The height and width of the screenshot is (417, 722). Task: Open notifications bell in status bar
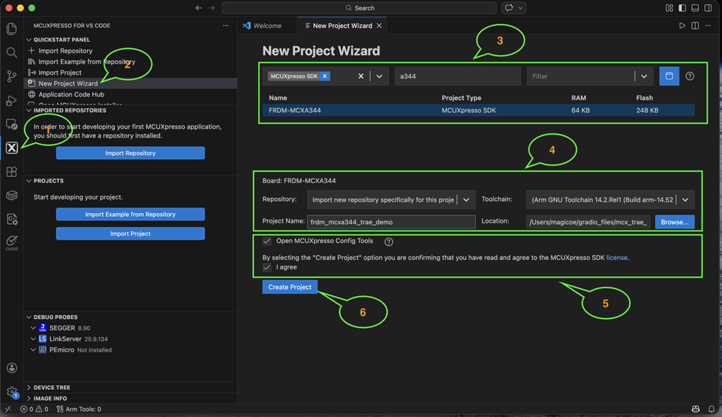click(712, 409)
